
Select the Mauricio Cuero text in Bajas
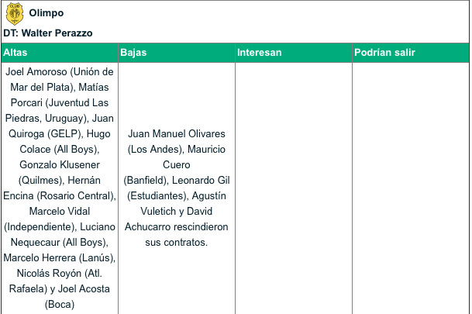(177, 157)
